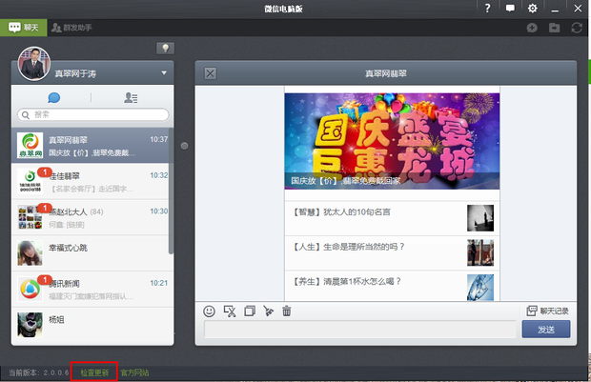The image size is (591, 382).
Task: Open the 幸福式心跳 conversation
Action: [x=91, y=253]
